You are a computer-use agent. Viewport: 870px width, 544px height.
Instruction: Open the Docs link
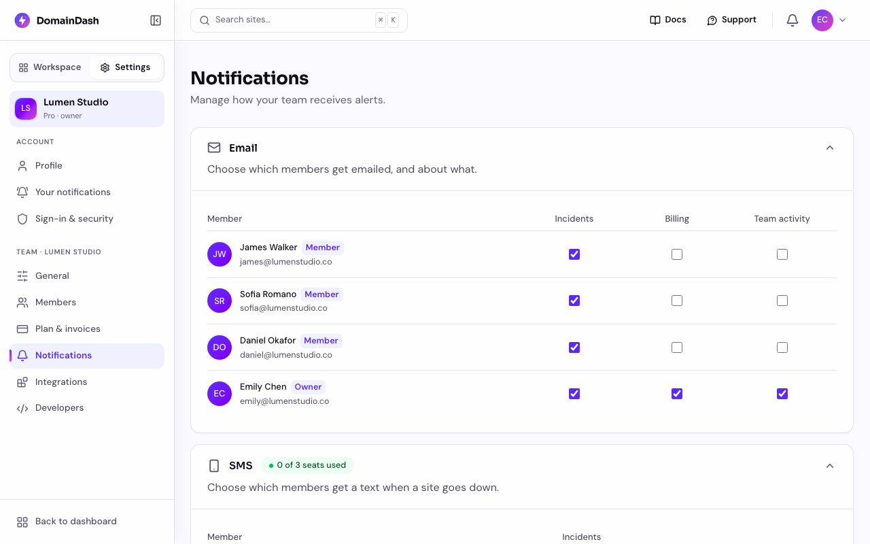pyautogui.click(x=668, y=20)
